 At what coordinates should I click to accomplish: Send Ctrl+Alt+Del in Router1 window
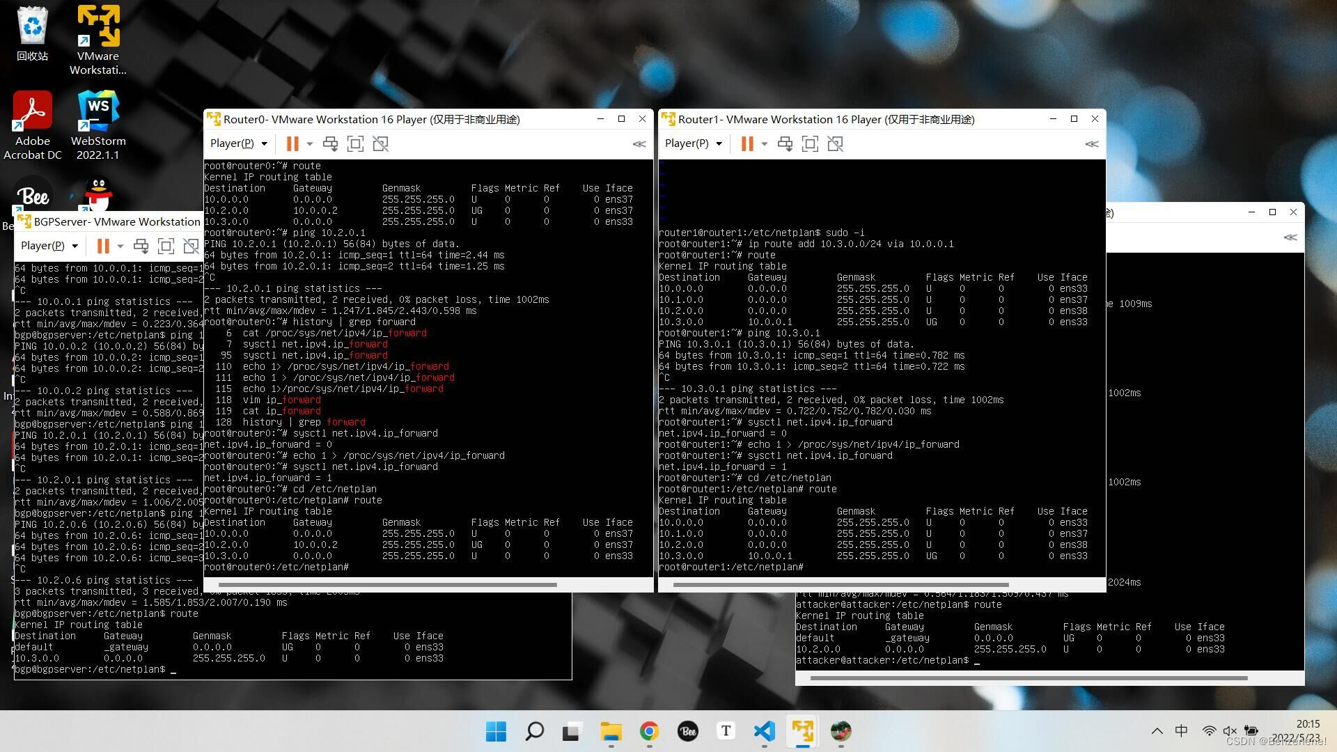coord(785,143)
